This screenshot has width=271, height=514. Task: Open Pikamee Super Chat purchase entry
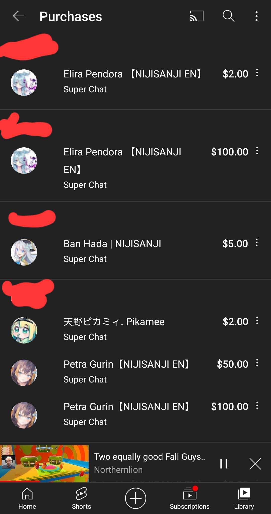pos(135,329)
